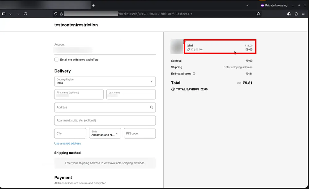Open the Extensions puzzle icon
This screenshot has width=309, height=189.
pyautogui.click(x=296, y=14)
